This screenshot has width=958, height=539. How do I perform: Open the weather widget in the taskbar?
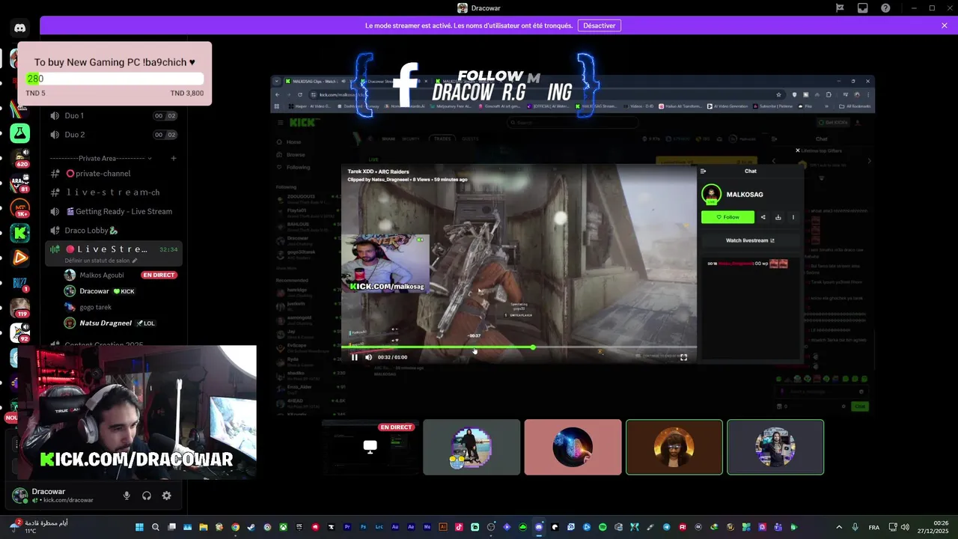click(x=37, y=527)
